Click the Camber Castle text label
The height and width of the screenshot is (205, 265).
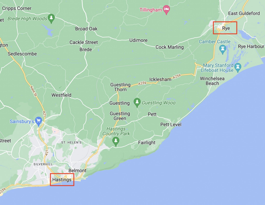click(x=215, y=42)
